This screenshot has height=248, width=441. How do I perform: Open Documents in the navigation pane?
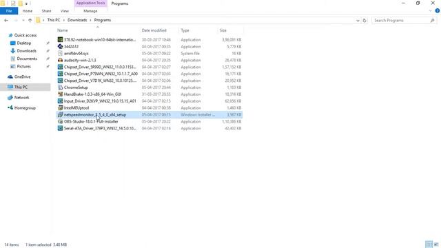(x=27, y=59)
